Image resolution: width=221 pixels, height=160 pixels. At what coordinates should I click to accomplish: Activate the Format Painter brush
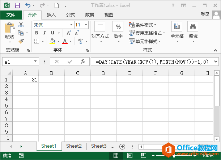tap(21, 41)
